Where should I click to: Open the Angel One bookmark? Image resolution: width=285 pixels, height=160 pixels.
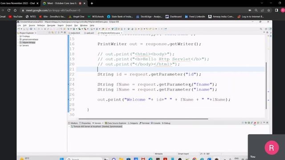(77, 16)
